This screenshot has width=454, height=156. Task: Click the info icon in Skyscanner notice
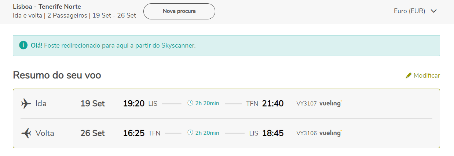[23, 45]
